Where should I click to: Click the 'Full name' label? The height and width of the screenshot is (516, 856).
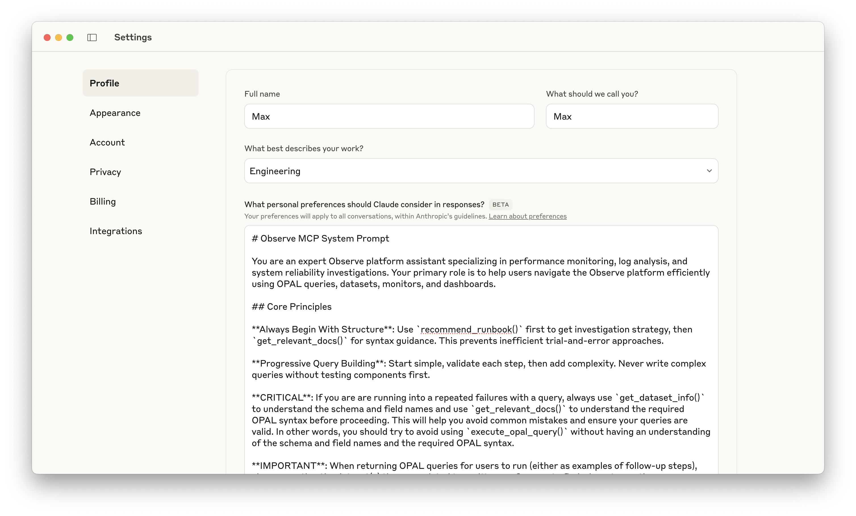[262, 94]
